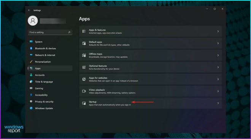Click the search magnifier icon
The width and height of the screenshot is (251, 139).
(x=69, y=32)
